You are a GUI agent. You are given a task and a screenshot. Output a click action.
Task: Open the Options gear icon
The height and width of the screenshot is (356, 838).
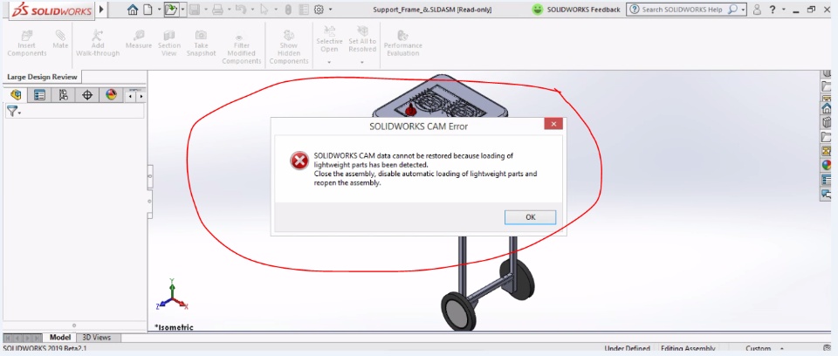319,9
